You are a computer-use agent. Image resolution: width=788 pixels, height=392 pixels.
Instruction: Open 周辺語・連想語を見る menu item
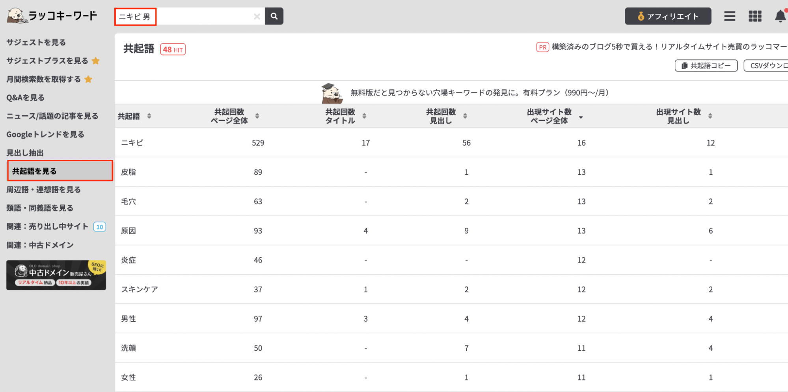point(44,190)
